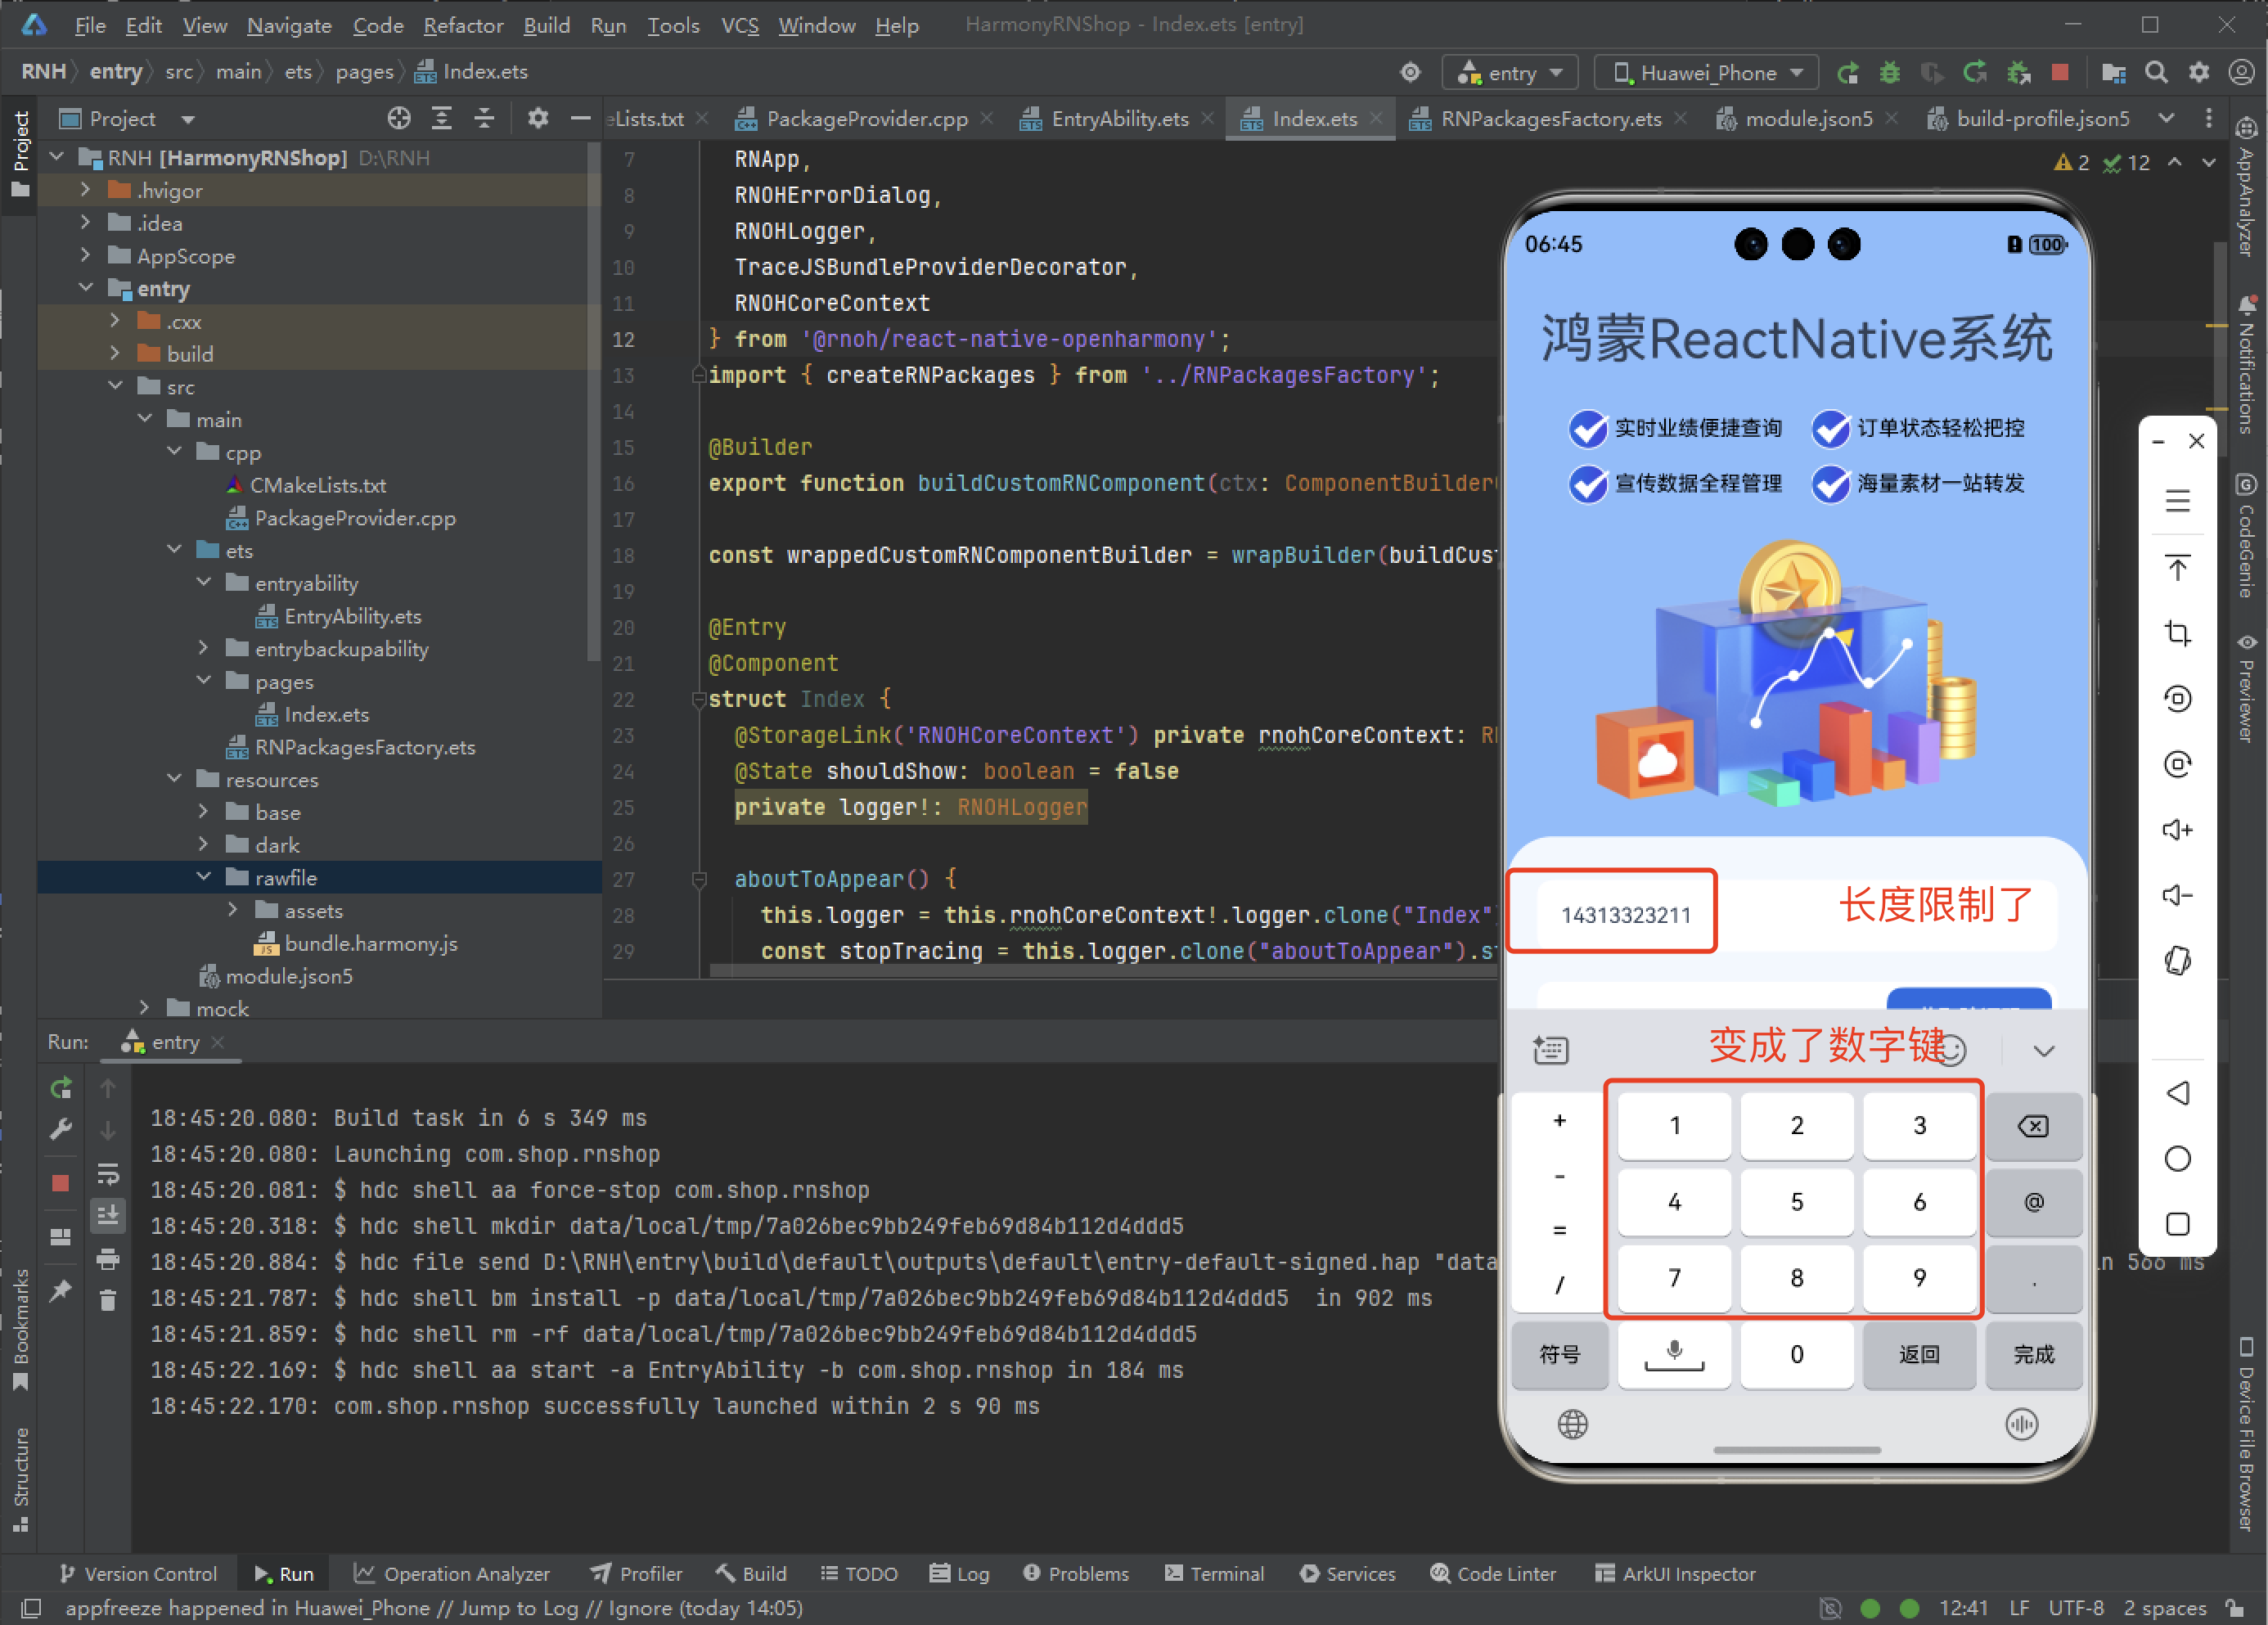Click the emulator volume up icon
2268x1625 pixels.
2177,829
